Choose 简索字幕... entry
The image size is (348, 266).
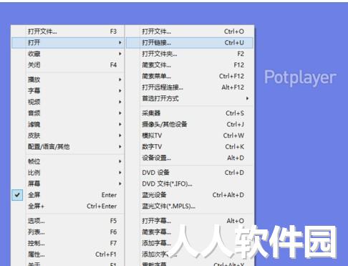coord(189,232)
